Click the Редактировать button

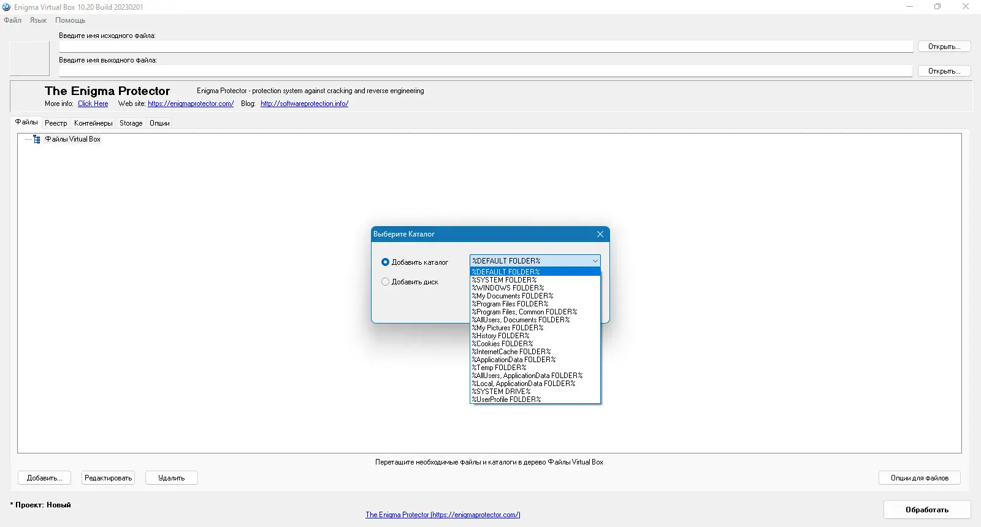point(109,478)
